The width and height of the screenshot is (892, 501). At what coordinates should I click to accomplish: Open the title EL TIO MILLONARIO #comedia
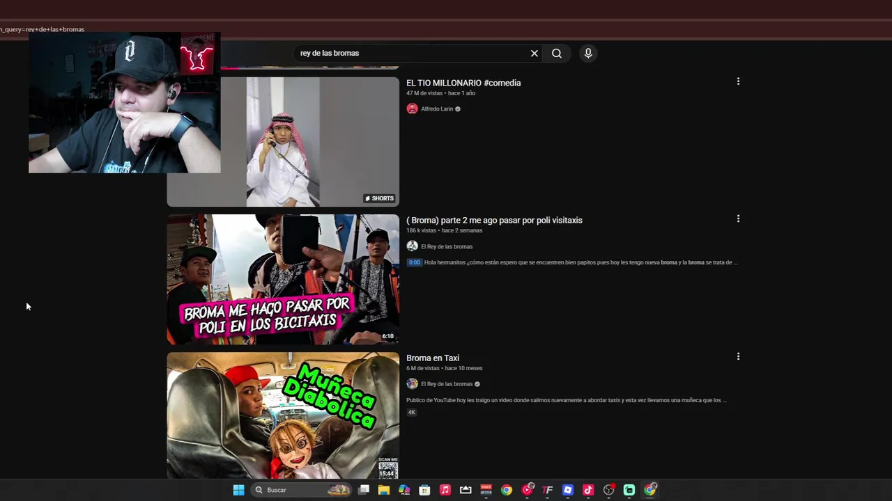click(x=463, y=83)
